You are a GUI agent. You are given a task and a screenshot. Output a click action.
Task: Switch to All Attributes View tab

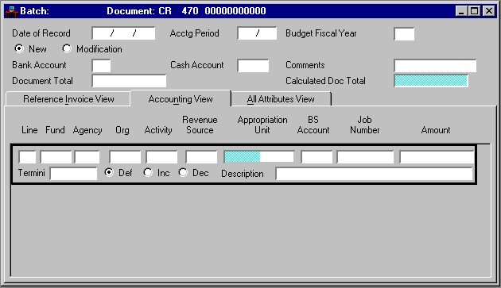pos(281,99)
